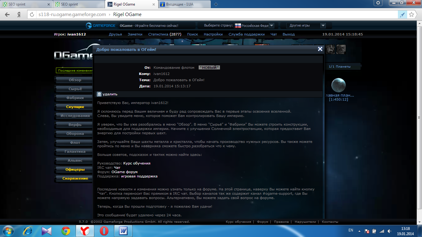Open IRC Чат link in message
Viewport: 422px width, 237px height.
click(117, 168)
